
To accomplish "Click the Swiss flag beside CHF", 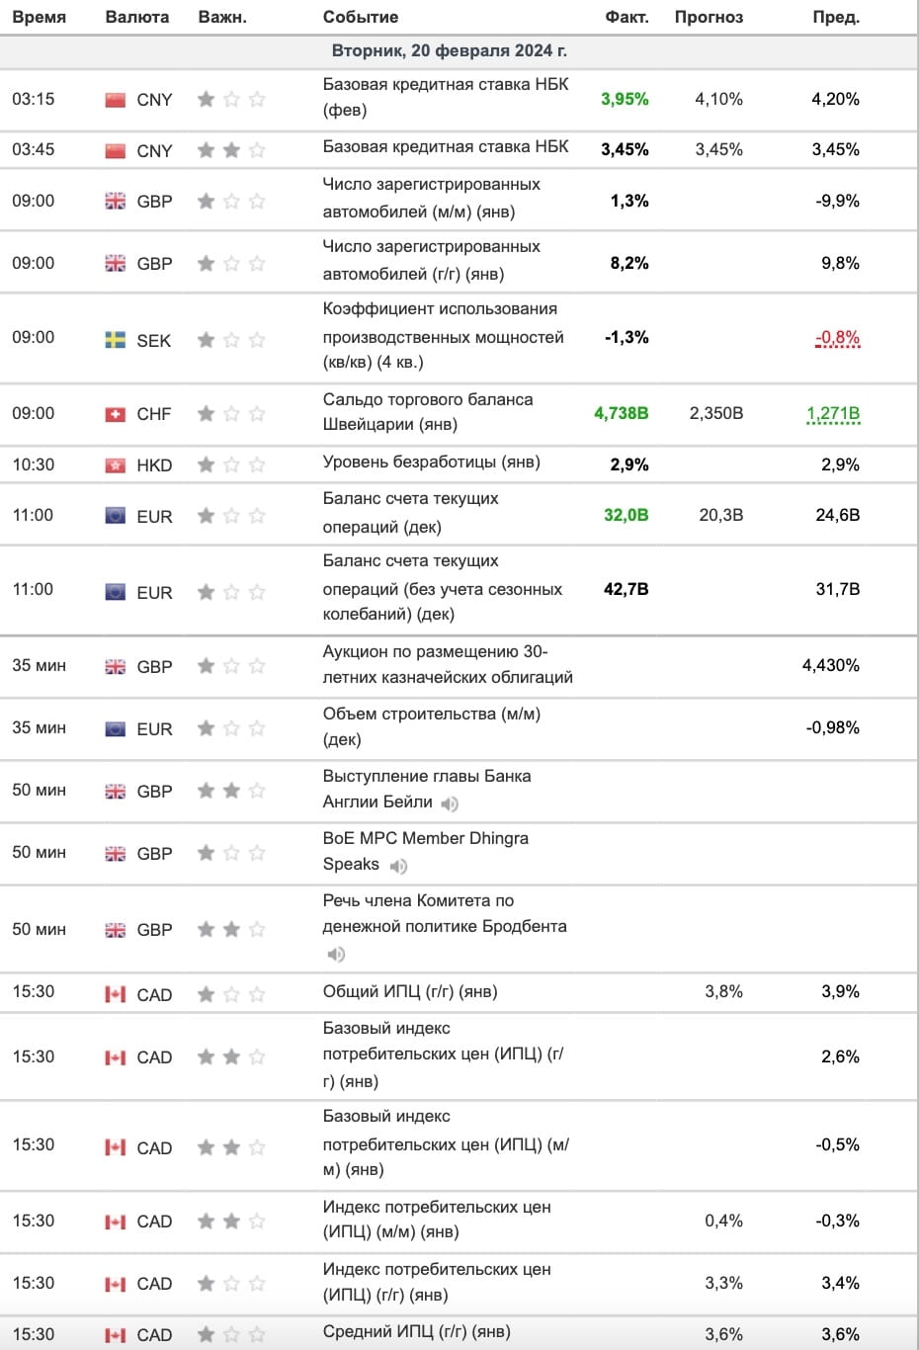I will 116,413.
